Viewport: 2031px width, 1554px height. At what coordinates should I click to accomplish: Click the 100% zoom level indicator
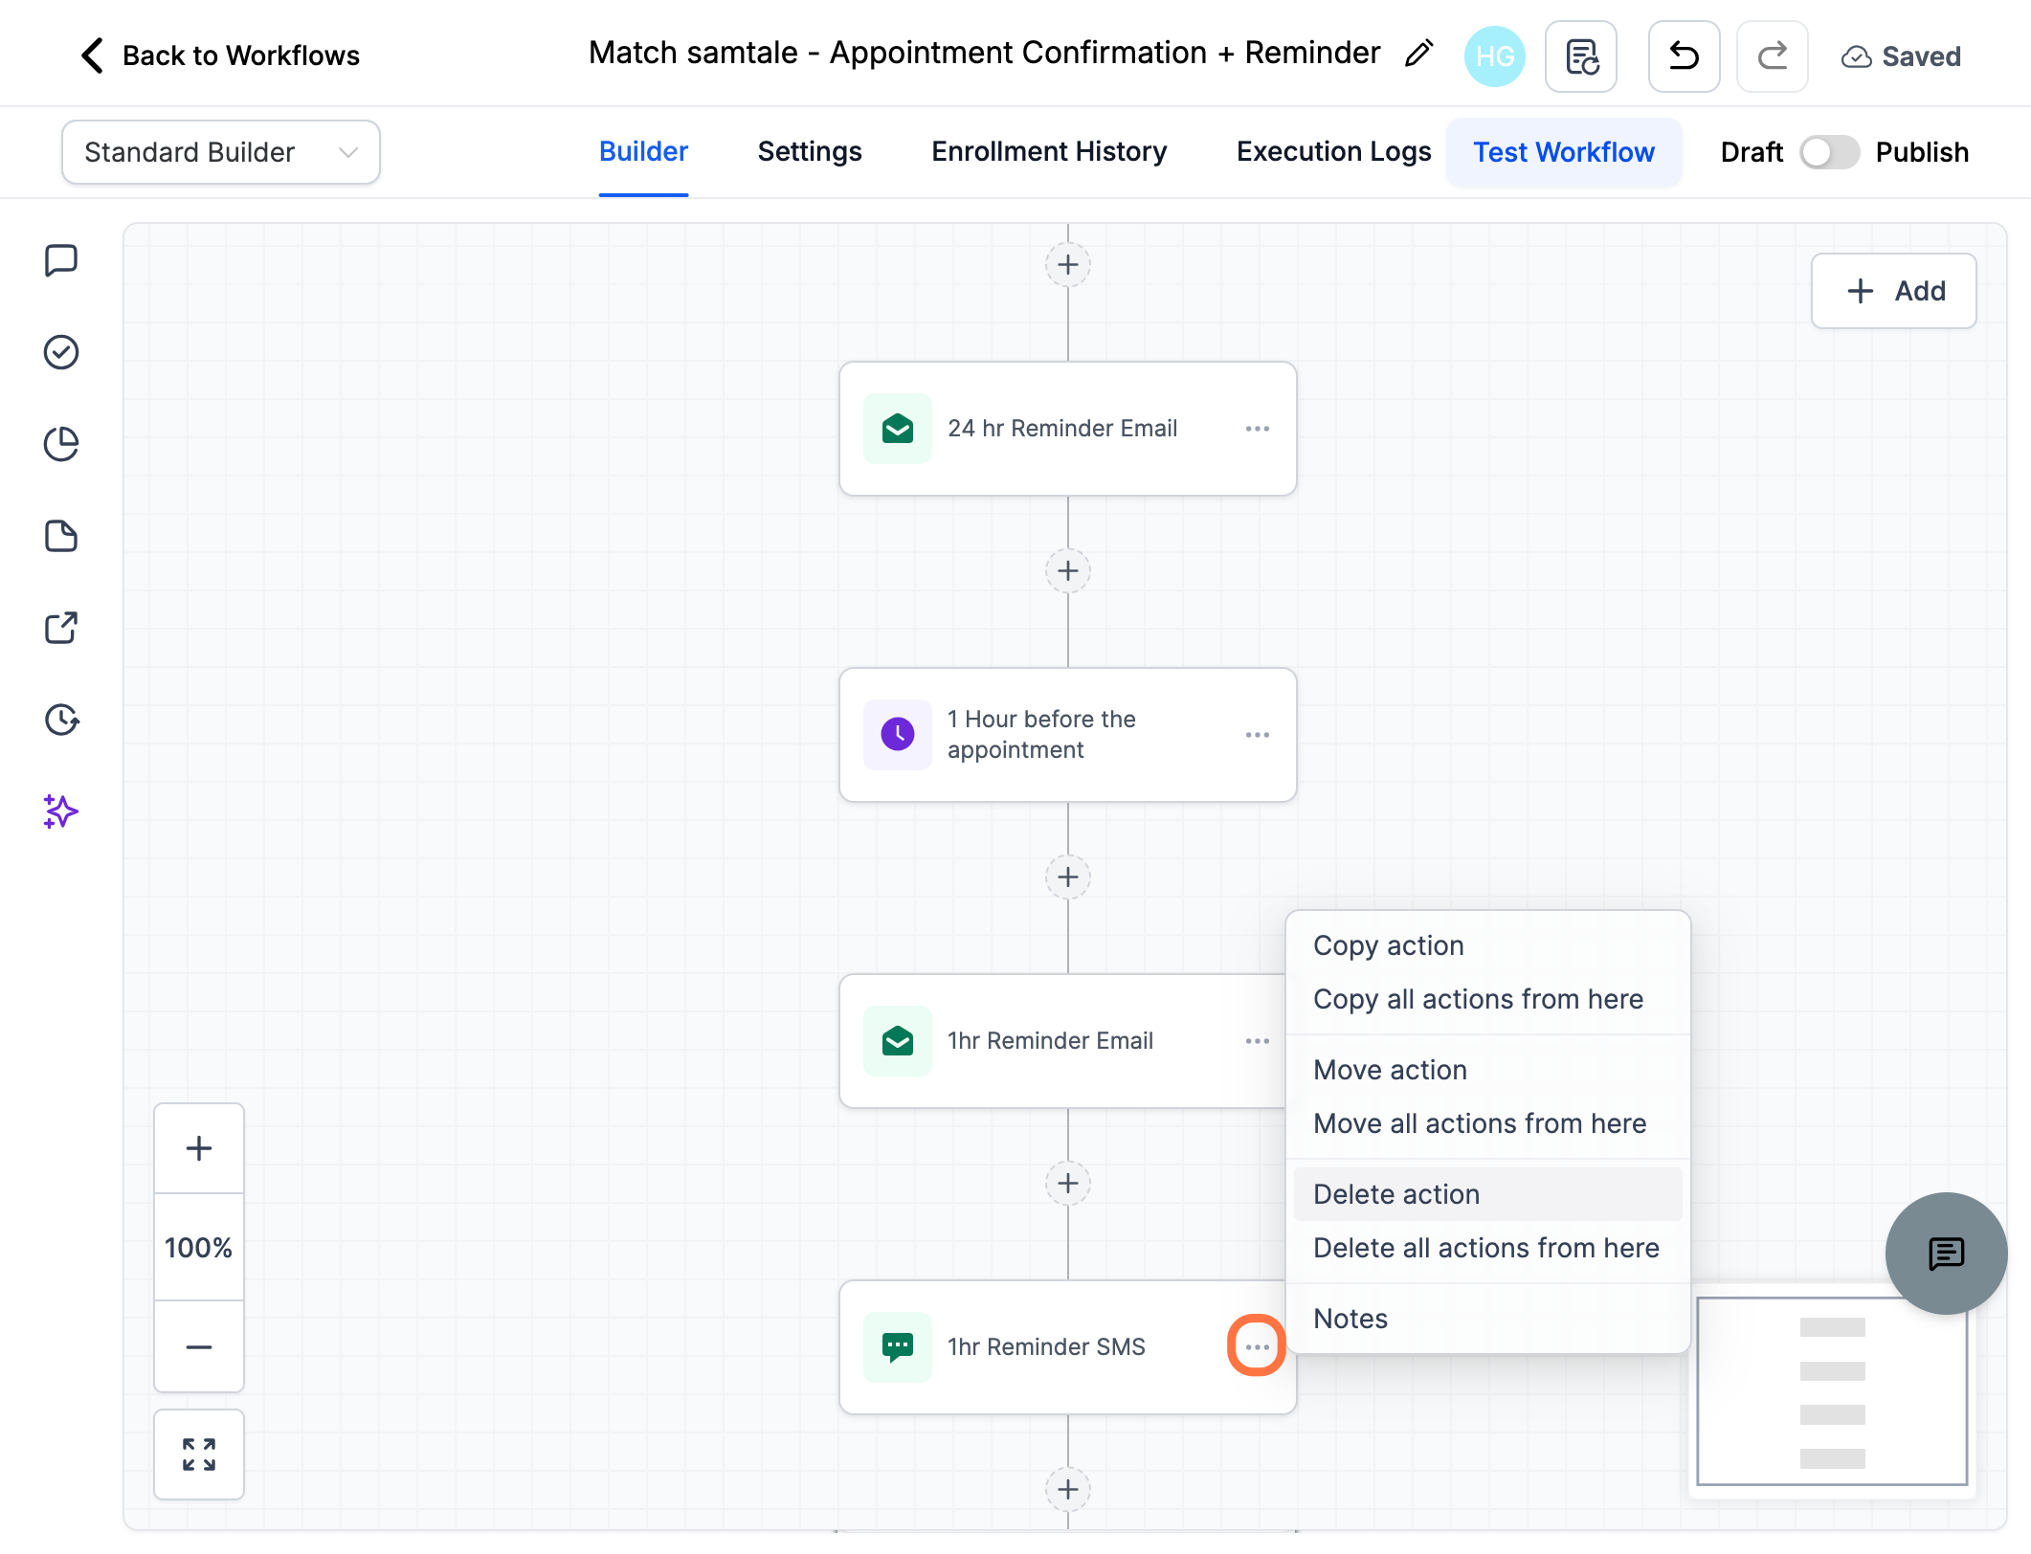pos(199,1247)
